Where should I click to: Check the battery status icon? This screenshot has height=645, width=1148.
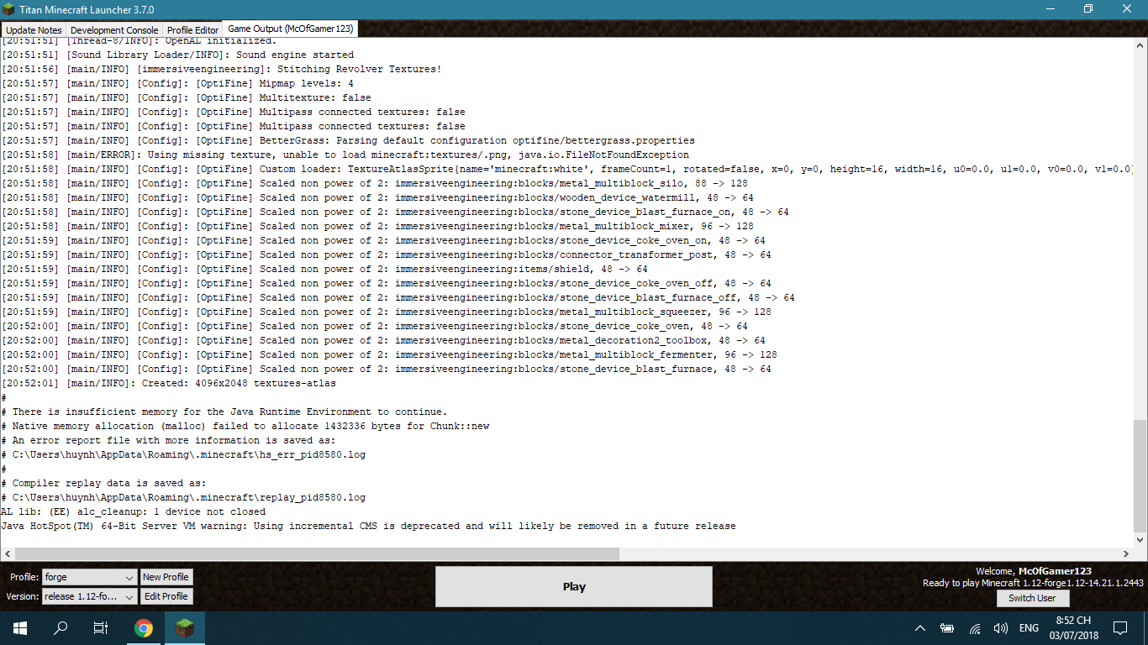(947, 628)
